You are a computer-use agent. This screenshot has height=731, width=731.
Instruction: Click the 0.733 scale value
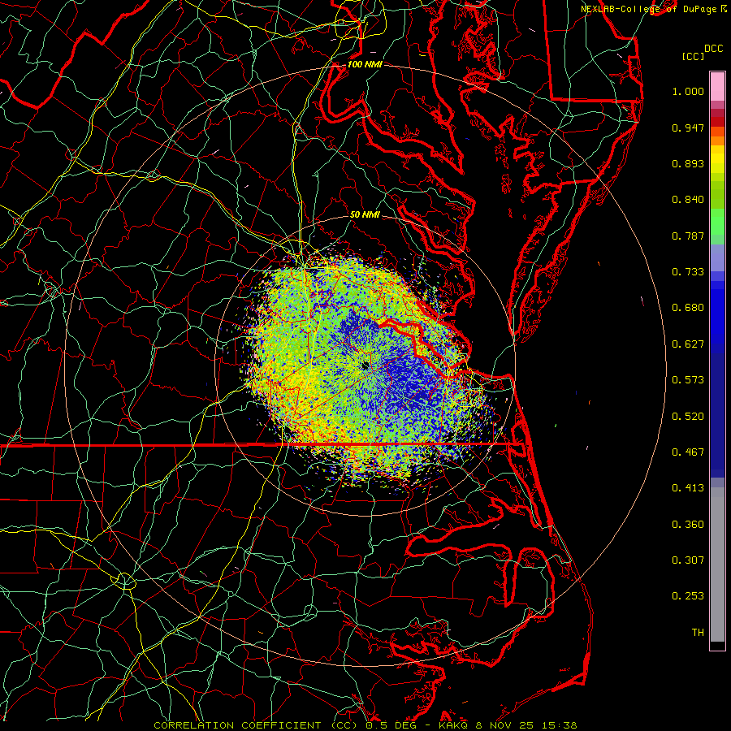pyautogui.click(x=688, y=272)
